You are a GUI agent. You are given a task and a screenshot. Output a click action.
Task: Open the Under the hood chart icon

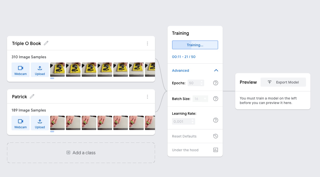tap(216, 150)
